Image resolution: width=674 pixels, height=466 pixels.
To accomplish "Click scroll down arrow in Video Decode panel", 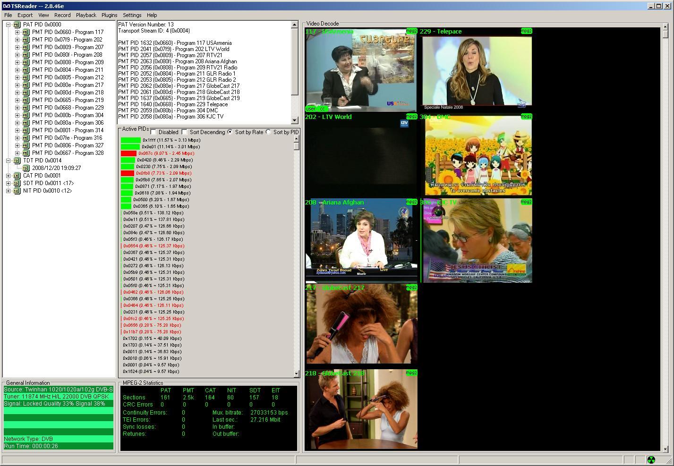I will coord(665,449).
